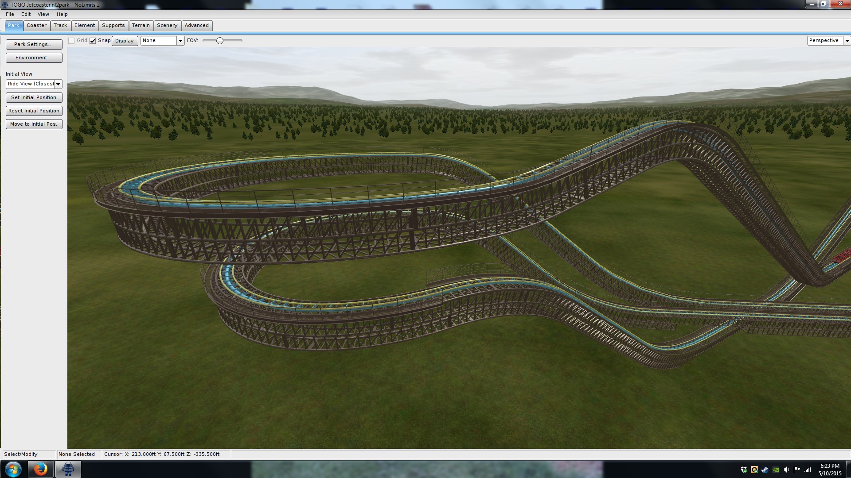Screen dimensions: 851x478
Task: Click the Environment button
Action: click(34, 58)
